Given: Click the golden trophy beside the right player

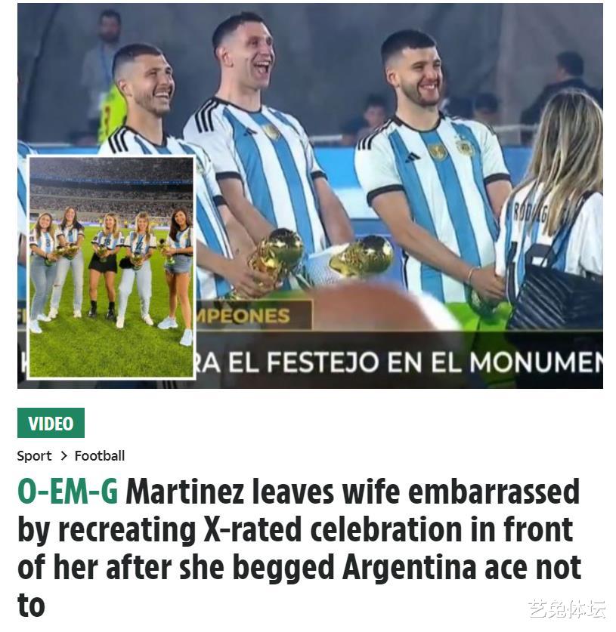Looking at the screenshot, I should click(x=361, y=256).
